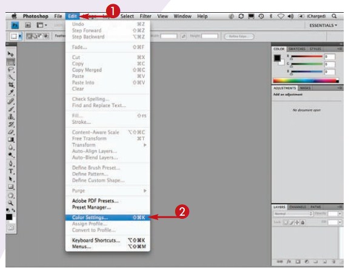Toggle lock transparent pixels
This screenshot has width=351, height=268.
click(286, 222)
